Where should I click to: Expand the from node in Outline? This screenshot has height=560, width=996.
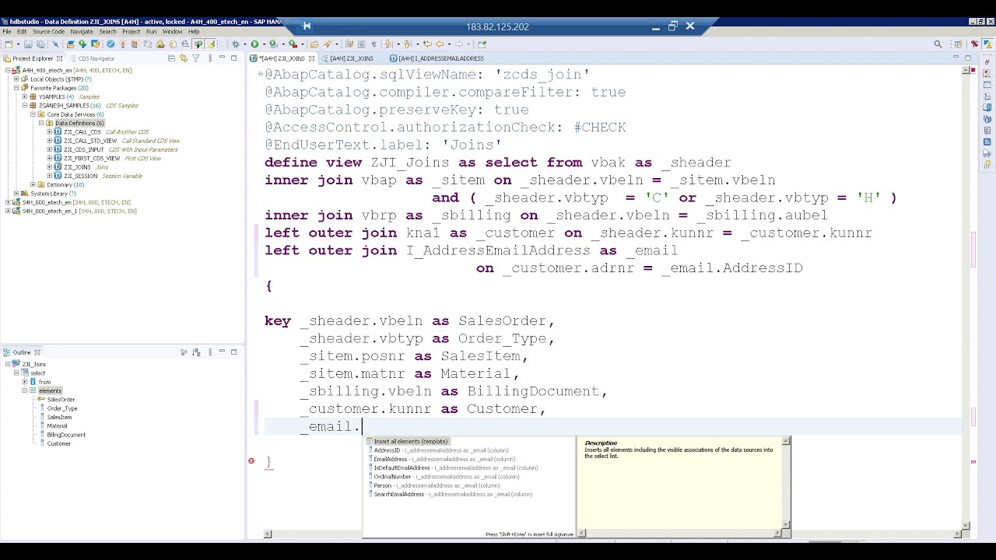click(x=24, y=382)
